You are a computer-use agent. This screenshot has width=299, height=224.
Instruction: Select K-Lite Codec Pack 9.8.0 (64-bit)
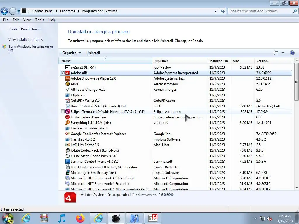pos(175,150)
